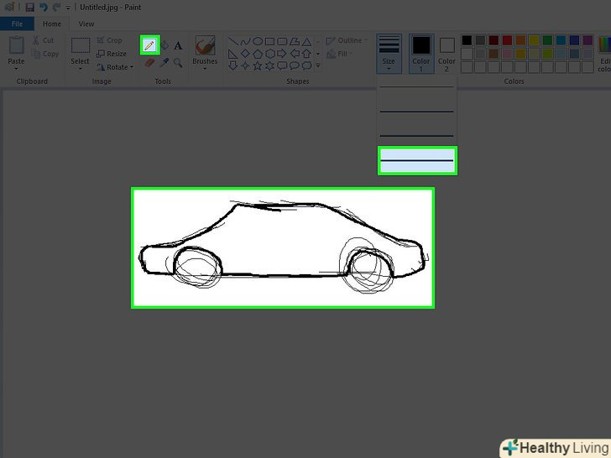Click the Save icon in title bar
This screenshot has width=611, height=458.
point(29,7)
